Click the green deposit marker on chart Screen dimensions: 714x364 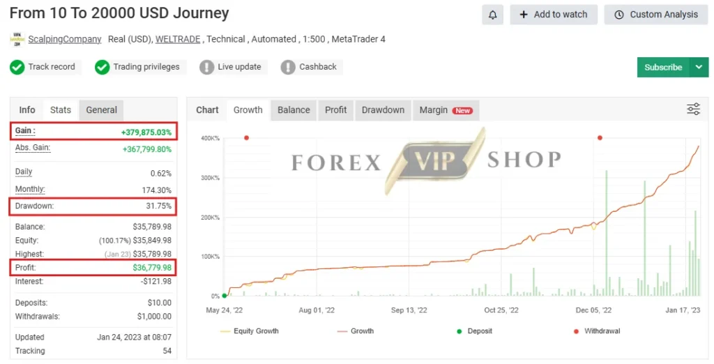(225, 296)
